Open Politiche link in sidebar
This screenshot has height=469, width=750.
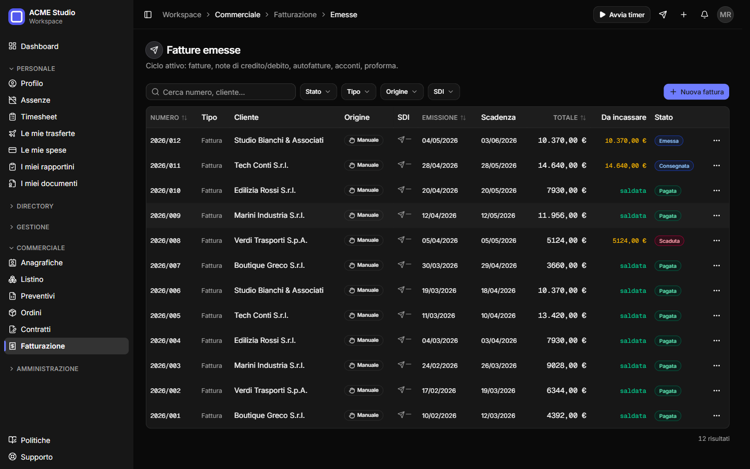67,440
